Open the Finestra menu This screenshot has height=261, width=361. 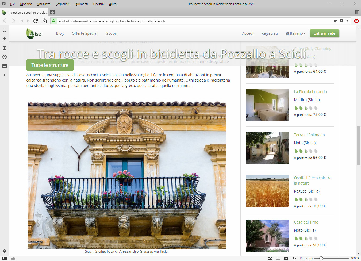point(98,4)
